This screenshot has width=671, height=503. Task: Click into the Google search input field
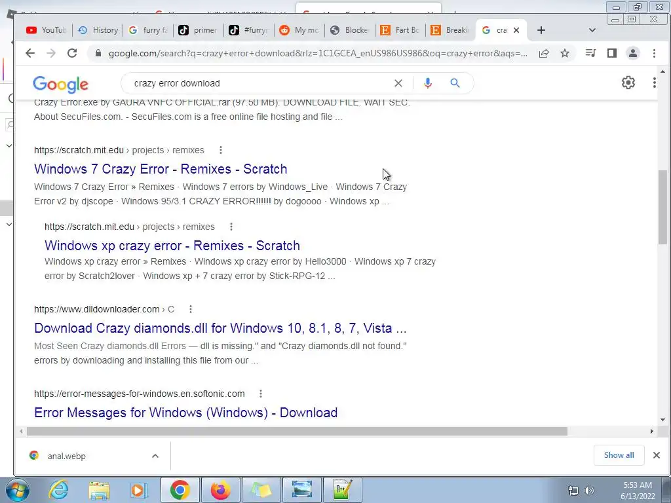(x=261, y=83)
